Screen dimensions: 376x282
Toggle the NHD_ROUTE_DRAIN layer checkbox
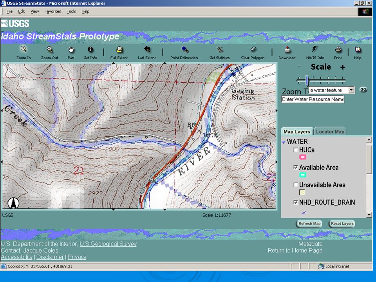(296, 202)
